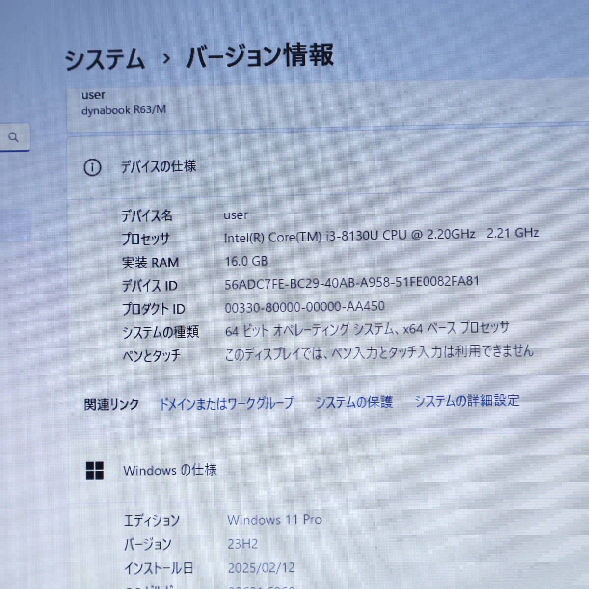Select the プロダクト ID value 00330-80000-00000-AA450
The height and width of the screenshot is (589, 589).
[x=304, y=307]
